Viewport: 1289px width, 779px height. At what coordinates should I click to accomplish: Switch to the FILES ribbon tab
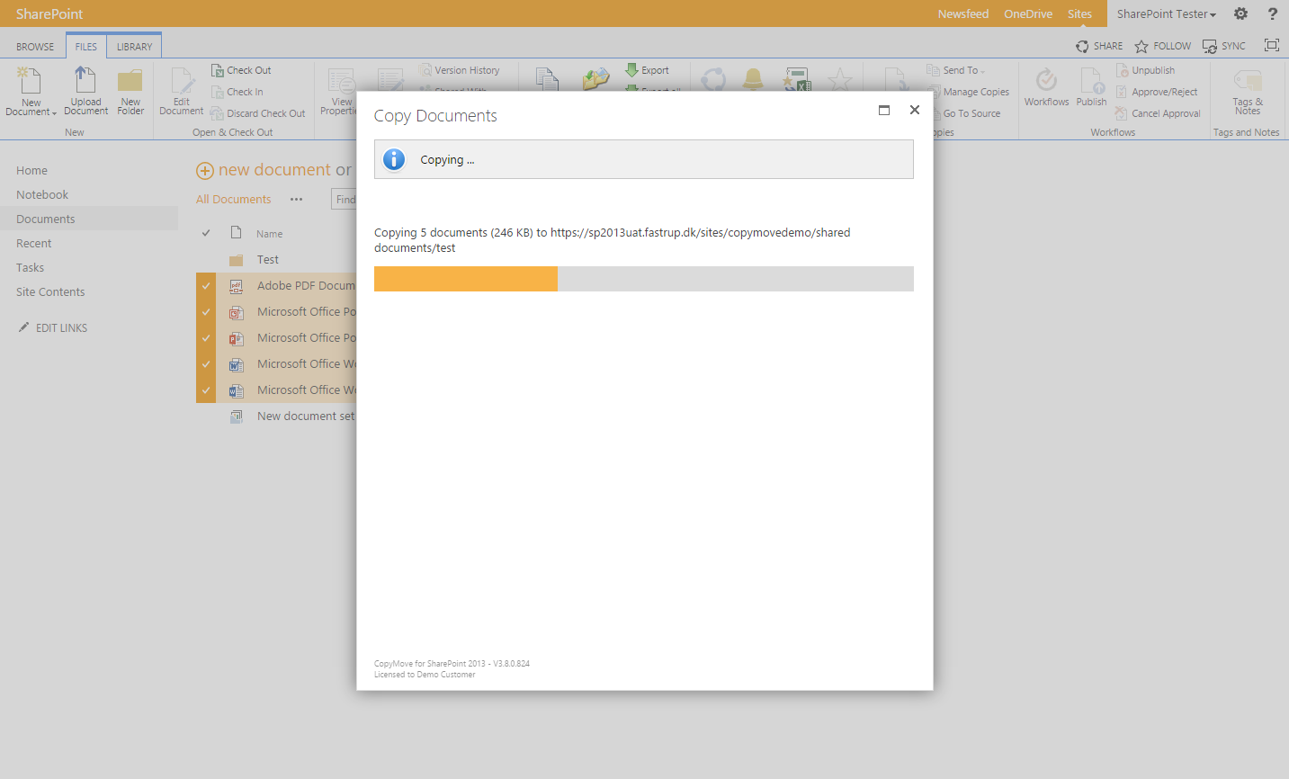[86, 47]
